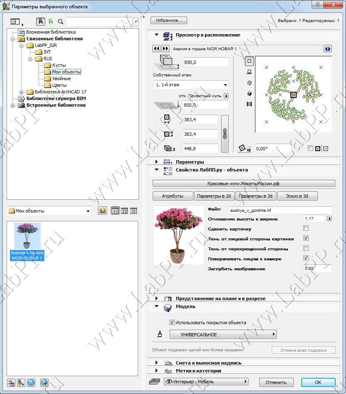Image resolution: width=346 pixels, height=394 pixels.
Task: Open the Интерьер - Мебель layer dropdown
Action: coord(206,382)
